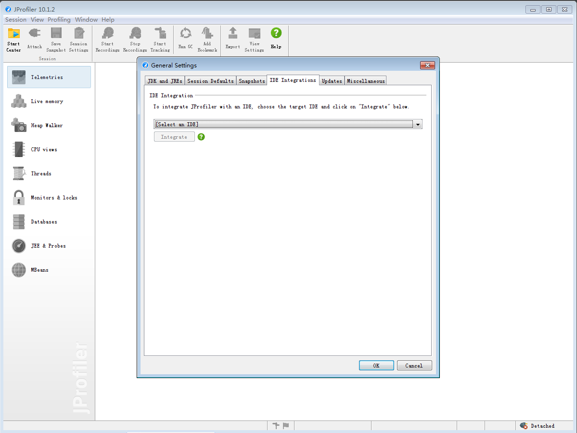Switch to the Updates tab
577x433 pixels.
click(332, 81)
